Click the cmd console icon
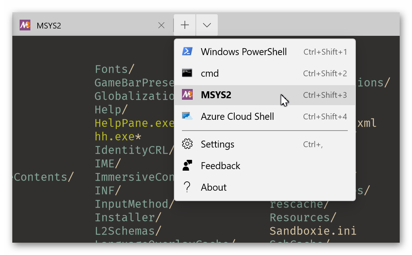The height and width of the screenshot is (255, 412). 187,73
